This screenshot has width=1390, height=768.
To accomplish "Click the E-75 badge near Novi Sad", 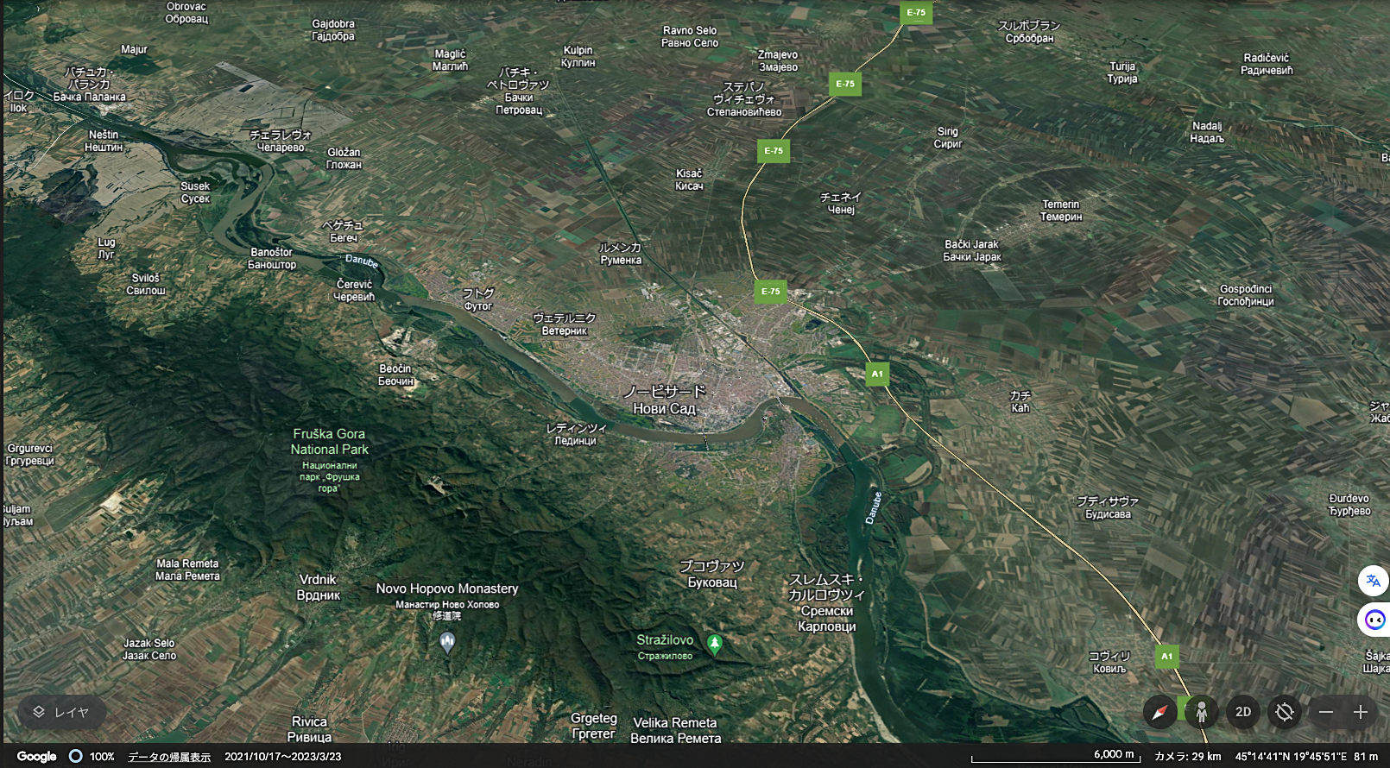I will coord(770,292).
